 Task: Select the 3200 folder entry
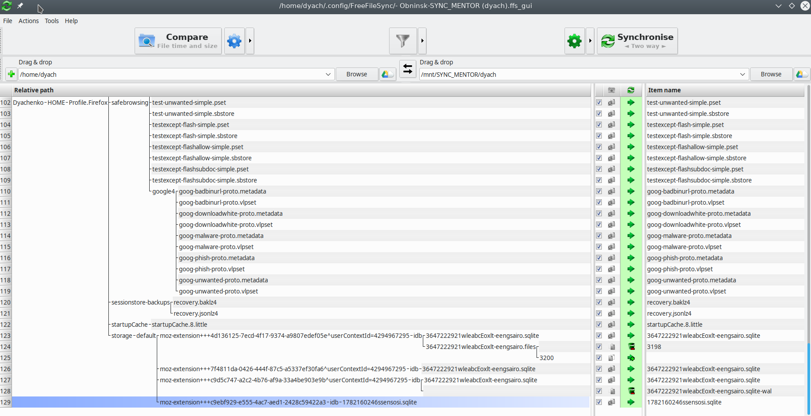tap(546, 358)
